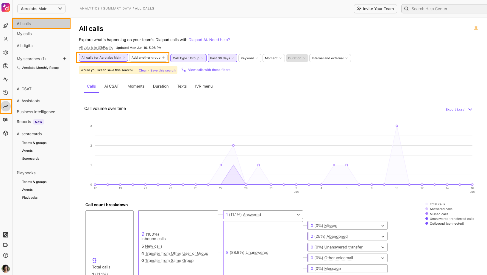The height and width of the screenshot is (275, 487).
Task: Open the video meeting camera icon
Action: (x=6, y=245)
